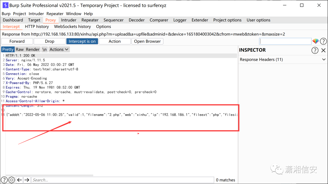Open the User options tab

[x=258, y=20]
